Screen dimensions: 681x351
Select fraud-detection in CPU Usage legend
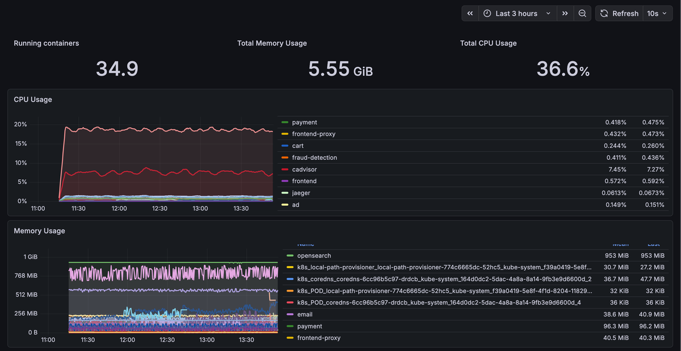314,158
